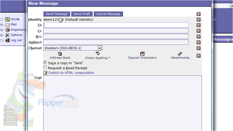Focus the Cc input field
The image size is (233, 131).
pyautogui.click(x=116, y=31)
